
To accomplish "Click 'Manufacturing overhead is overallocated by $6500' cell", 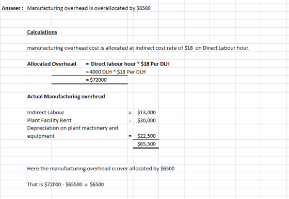I will (x=89, y=8).
